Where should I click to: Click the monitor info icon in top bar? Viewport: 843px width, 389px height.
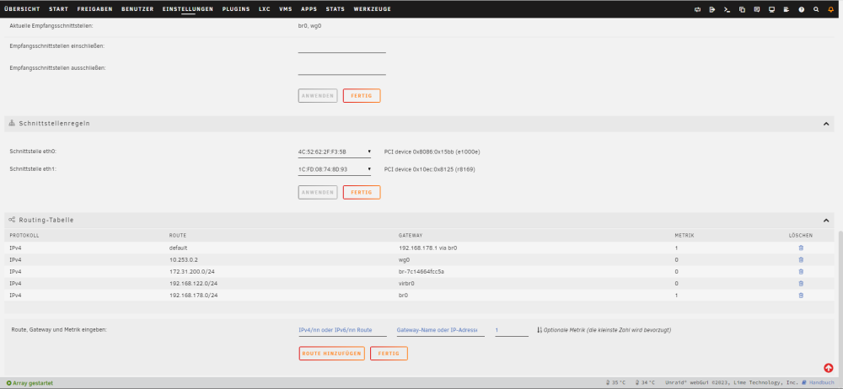tap(771, 9)
